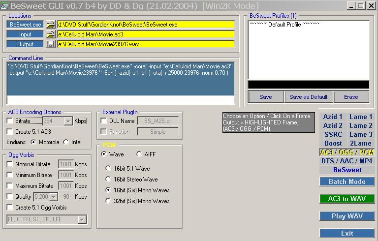Viewport: 378px width, 241px height.
Task: Click the AC3 Encoding Options frame title
Action: [x=35, y=112]
